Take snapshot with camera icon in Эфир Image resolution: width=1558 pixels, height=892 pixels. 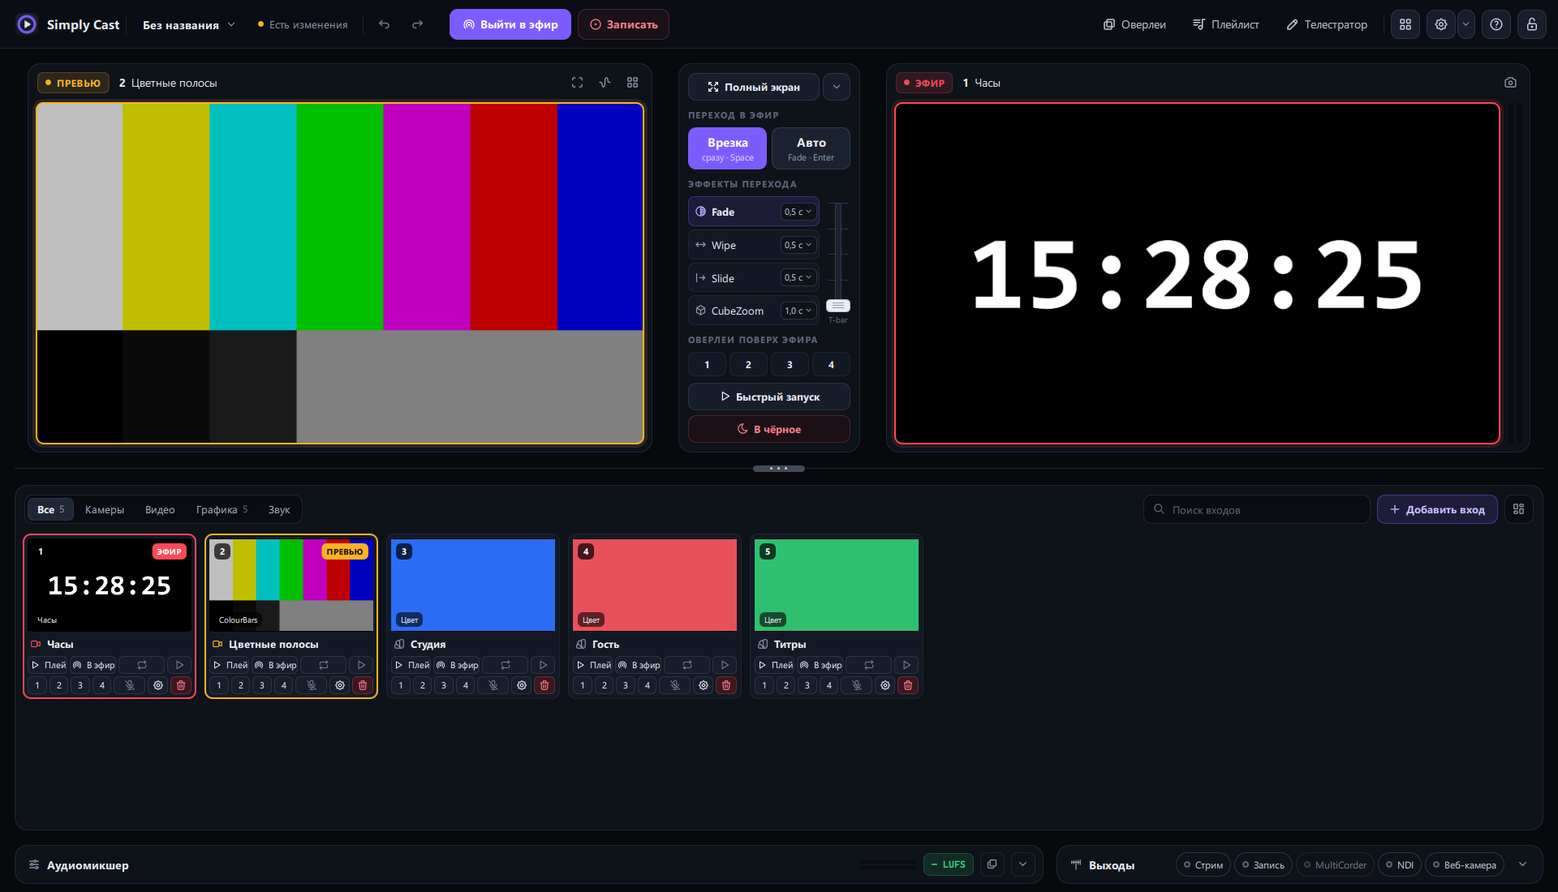pyautogui.click(x=1510, y=83)
